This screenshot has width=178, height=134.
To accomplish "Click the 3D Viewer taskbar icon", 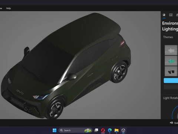I will coord(123,130).
